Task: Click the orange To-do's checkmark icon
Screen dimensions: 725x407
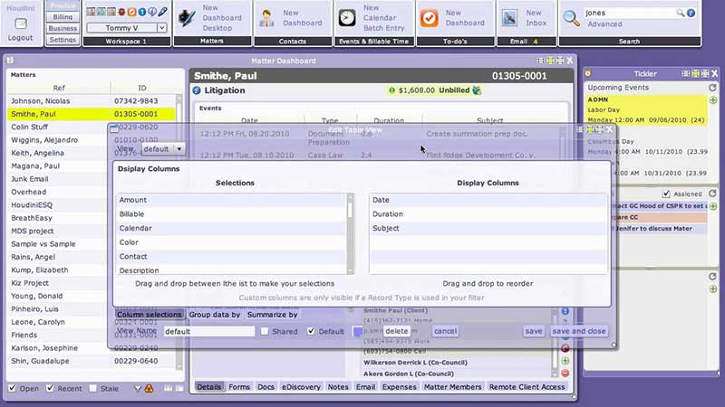Action: point(429,18)
